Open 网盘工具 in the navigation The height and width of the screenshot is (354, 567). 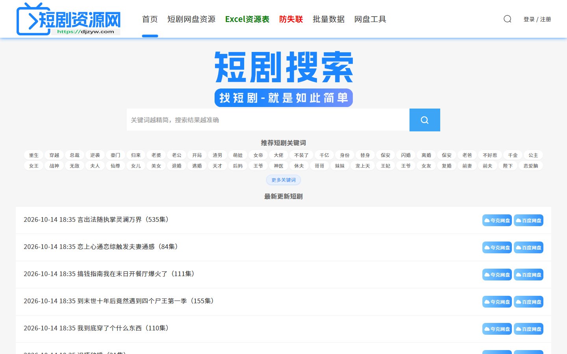pos(370,19)
